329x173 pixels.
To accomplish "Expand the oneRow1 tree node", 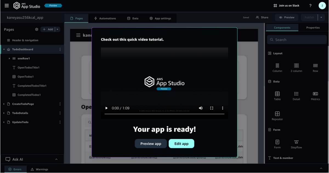I will (x=9, y=59).
